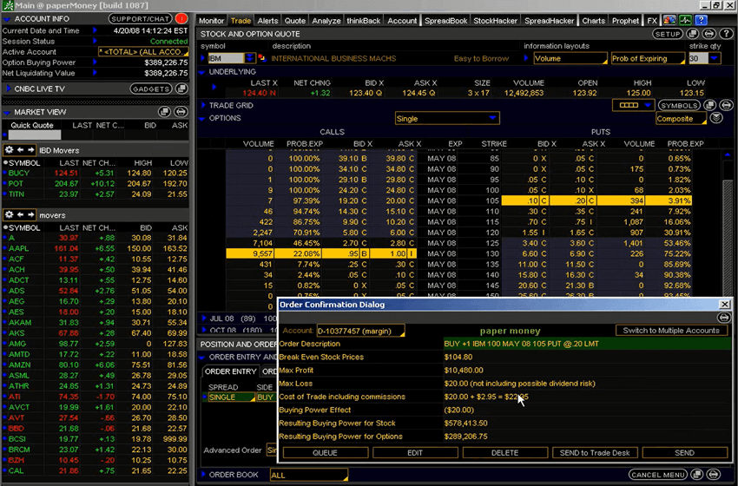Open the Prob of Expiring layout dropdown

(648, 58)
